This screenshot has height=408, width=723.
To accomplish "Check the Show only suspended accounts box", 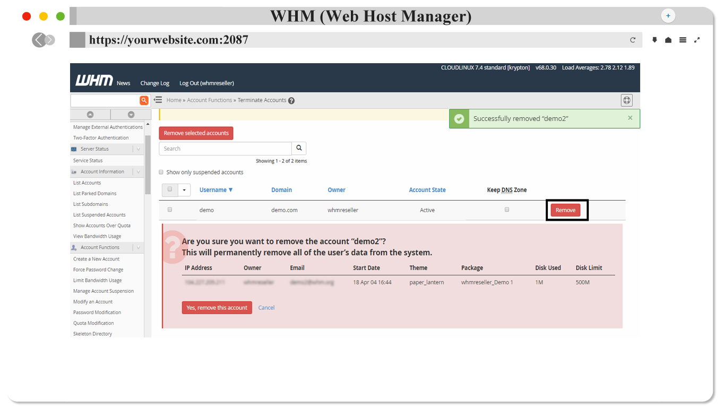I will click(x=161, y=172).
